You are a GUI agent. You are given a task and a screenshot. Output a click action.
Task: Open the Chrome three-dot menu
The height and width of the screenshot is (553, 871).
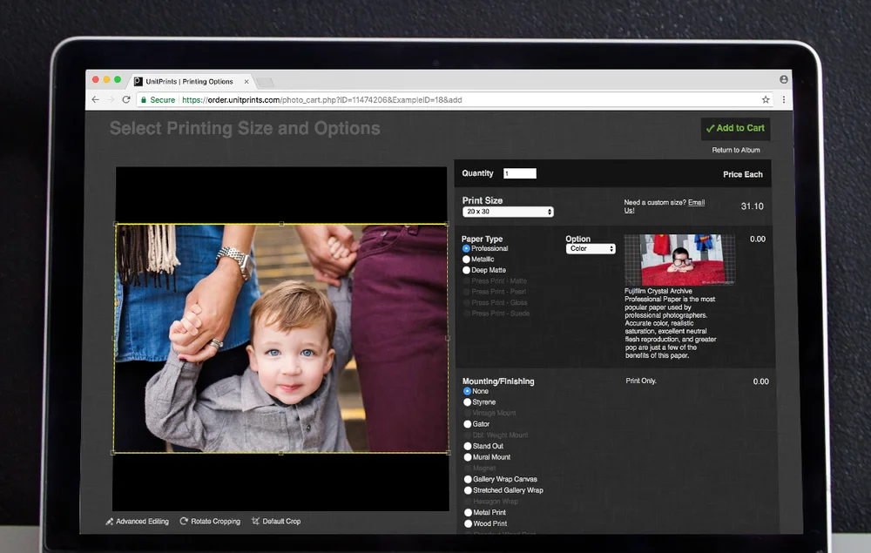(x=783, y=100)
